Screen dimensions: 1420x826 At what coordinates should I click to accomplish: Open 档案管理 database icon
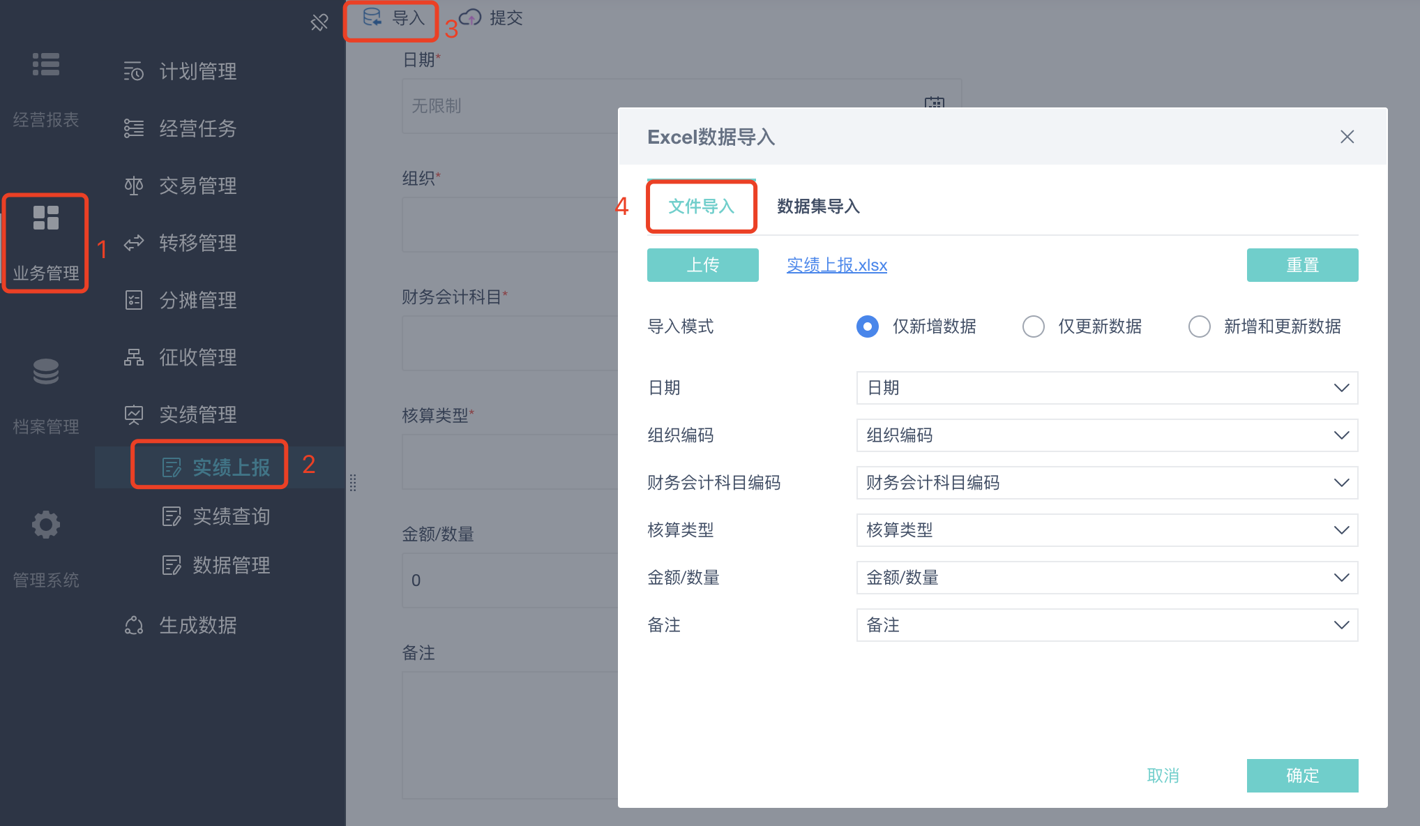(46, 372)
